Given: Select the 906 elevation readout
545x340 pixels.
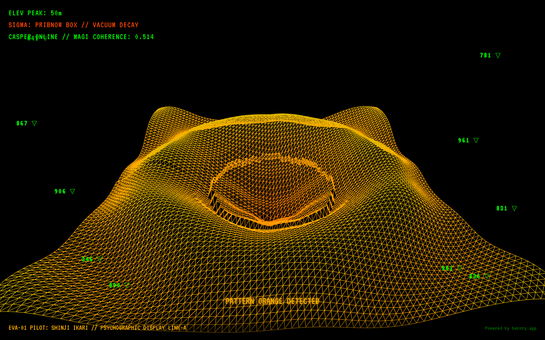Looking at the screenshot, I should point(60,192).
